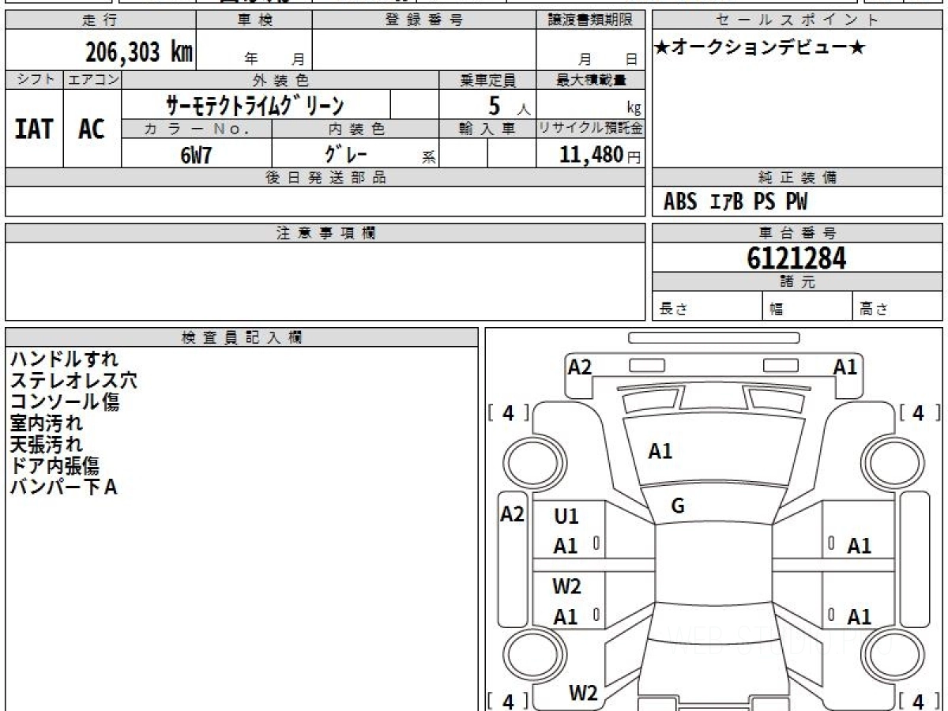The width and height of the screenshot is (948, 711).
Task: Click the A2 mark on front bumper corner
Action: coord(580,366)
